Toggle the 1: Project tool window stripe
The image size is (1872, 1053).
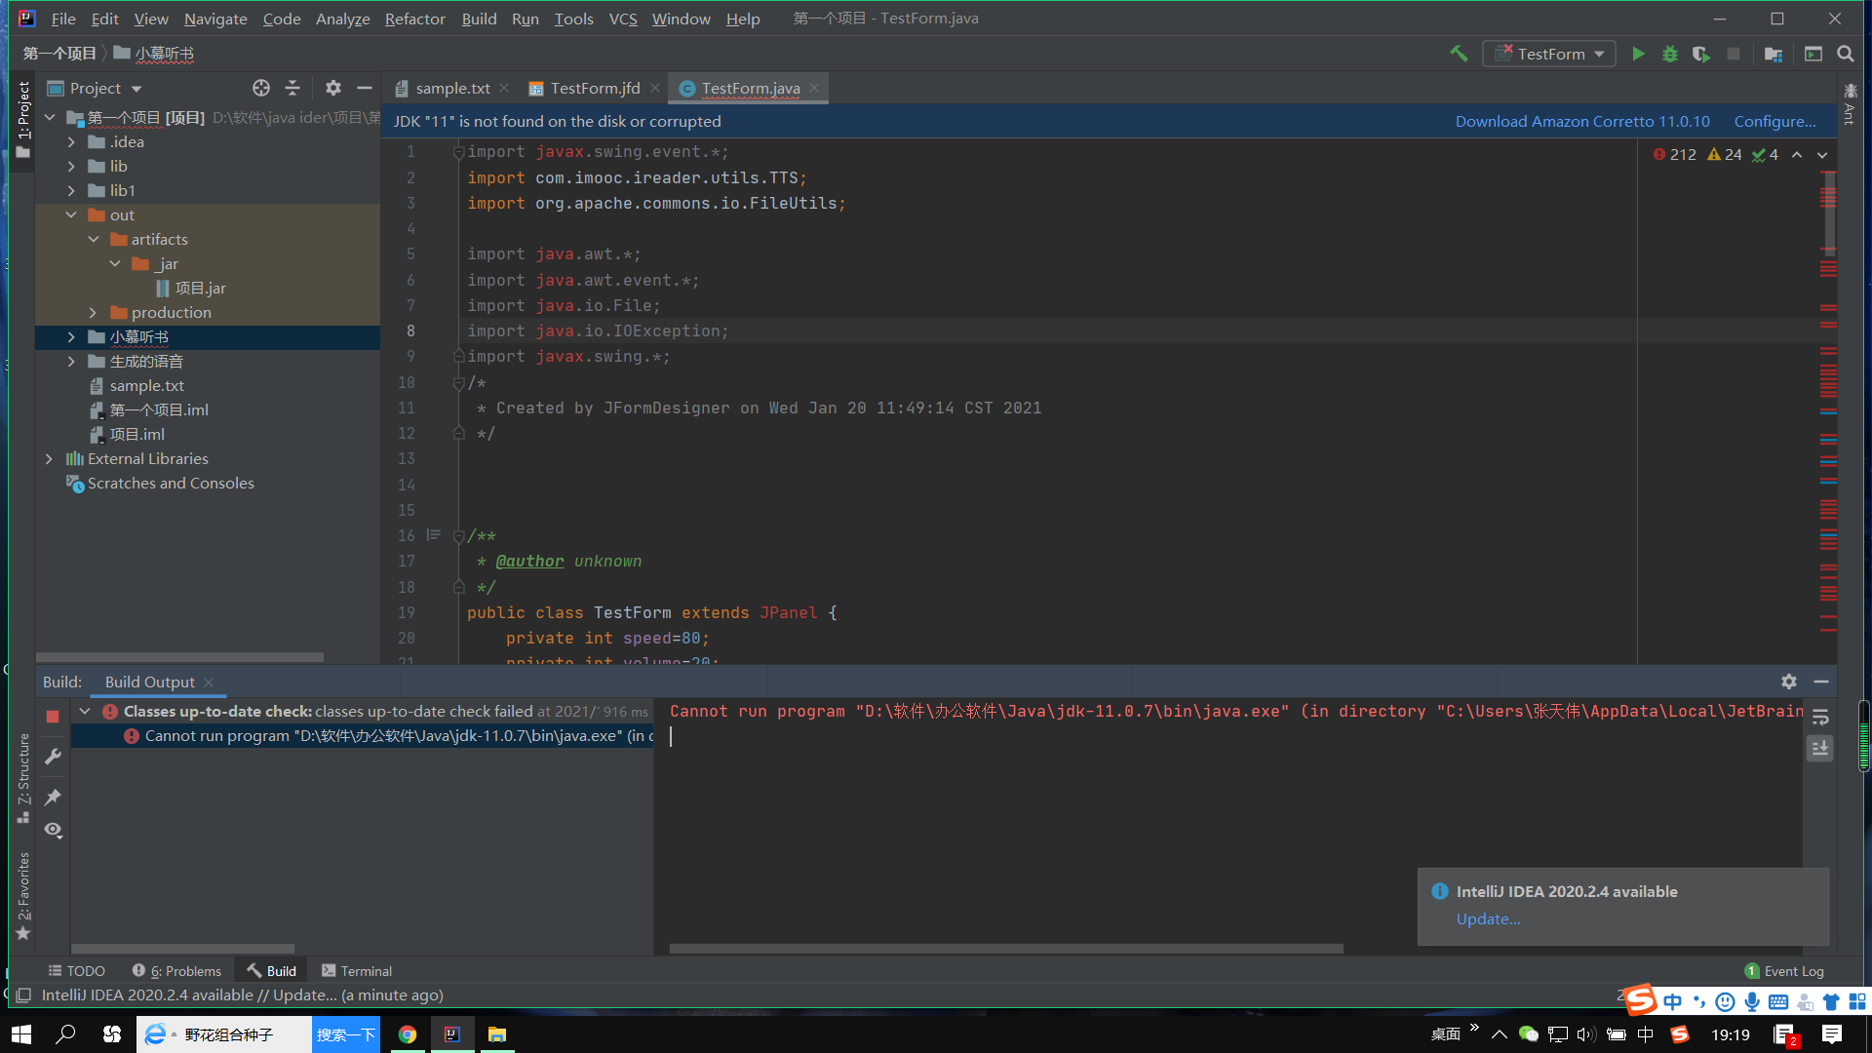pos(23,120)
